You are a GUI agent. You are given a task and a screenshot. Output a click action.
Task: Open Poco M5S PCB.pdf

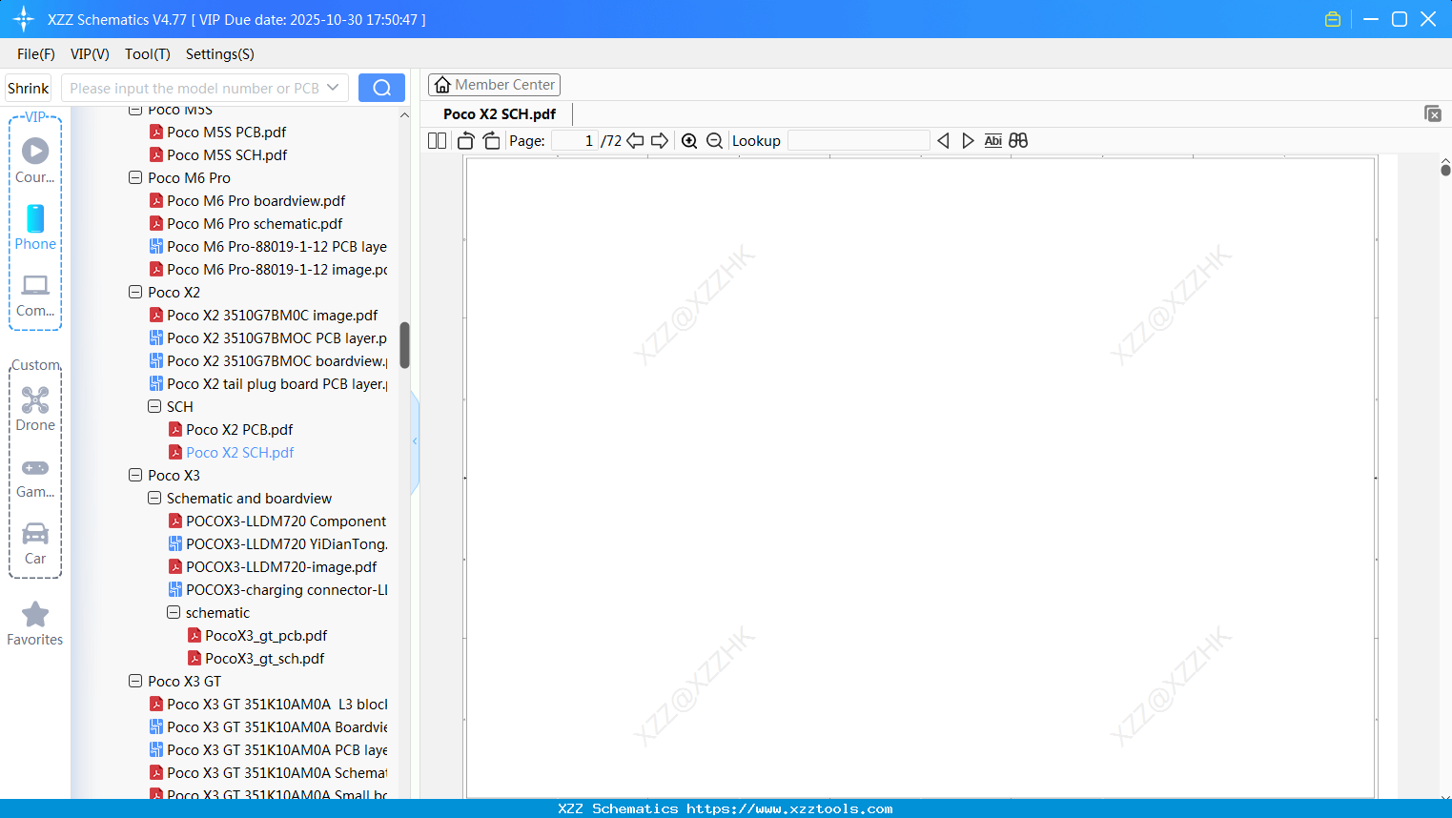coord(226,132)
